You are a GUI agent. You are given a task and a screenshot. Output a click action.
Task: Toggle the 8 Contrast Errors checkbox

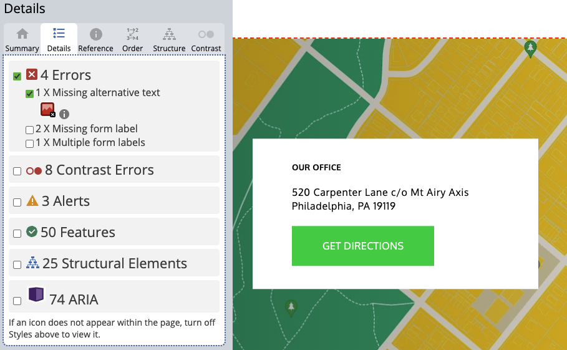[x=17, y=171]
